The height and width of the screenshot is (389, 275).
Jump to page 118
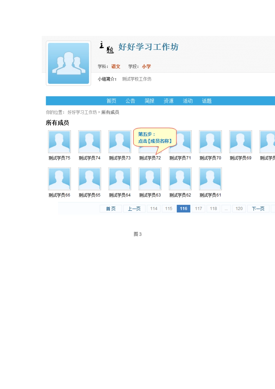(213, 209)
